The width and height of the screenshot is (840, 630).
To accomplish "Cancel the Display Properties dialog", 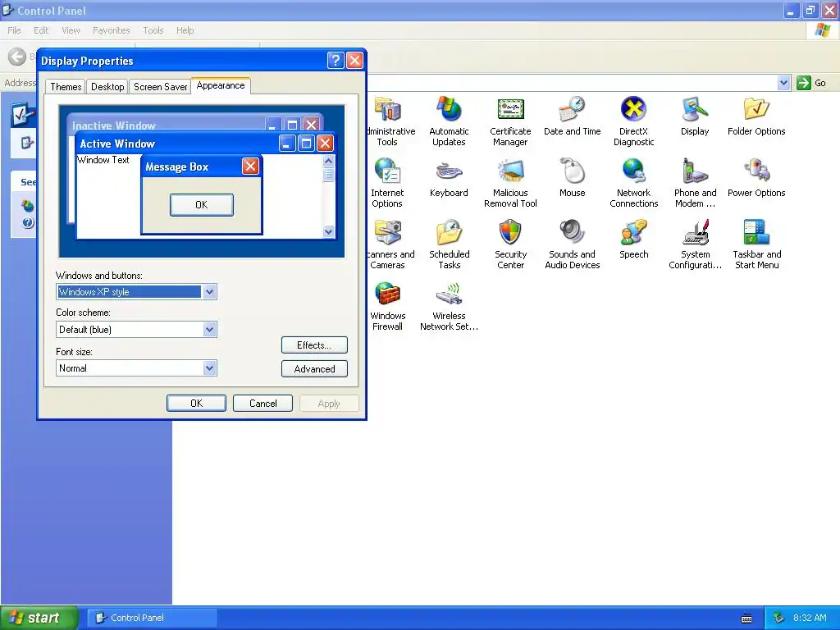I will pos(262,404).
